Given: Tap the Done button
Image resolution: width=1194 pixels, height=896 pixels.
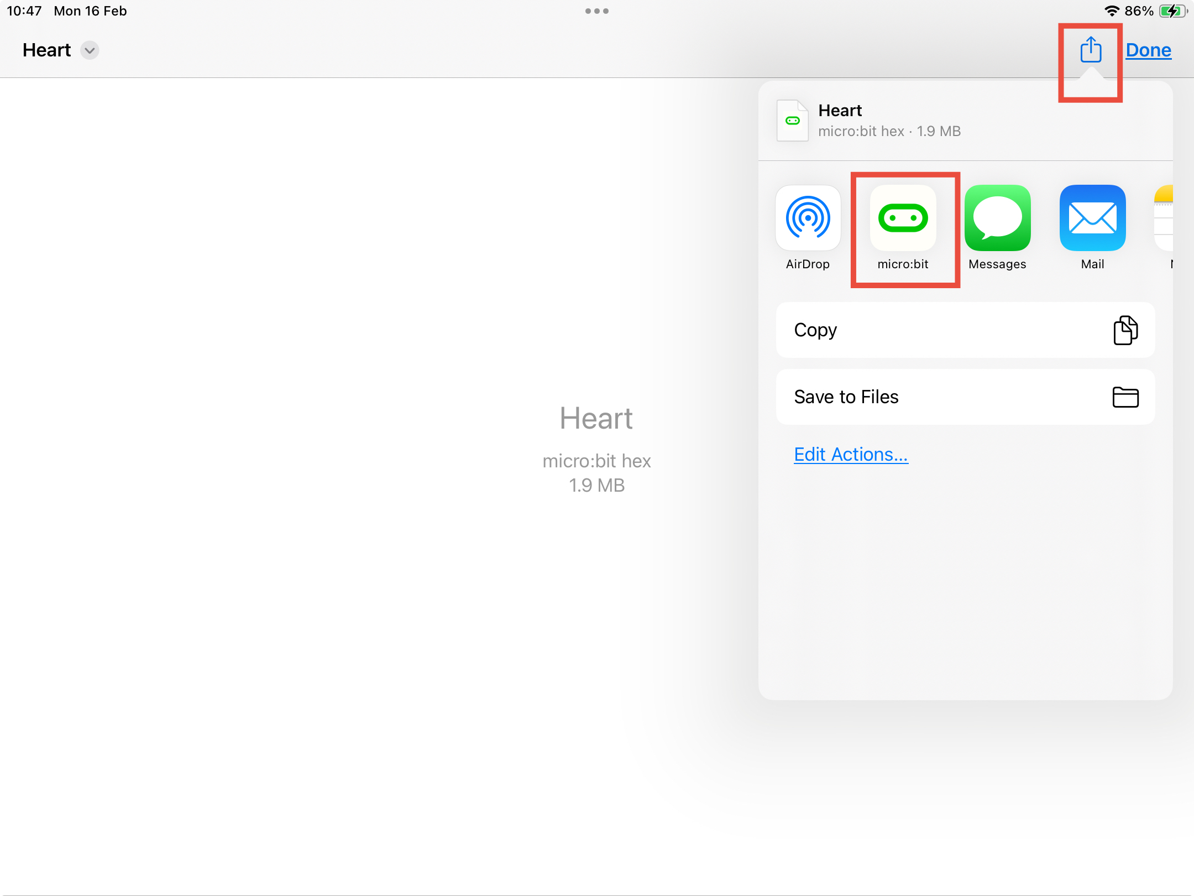Looking at the screenshot, I should (x=1148, y=50).
